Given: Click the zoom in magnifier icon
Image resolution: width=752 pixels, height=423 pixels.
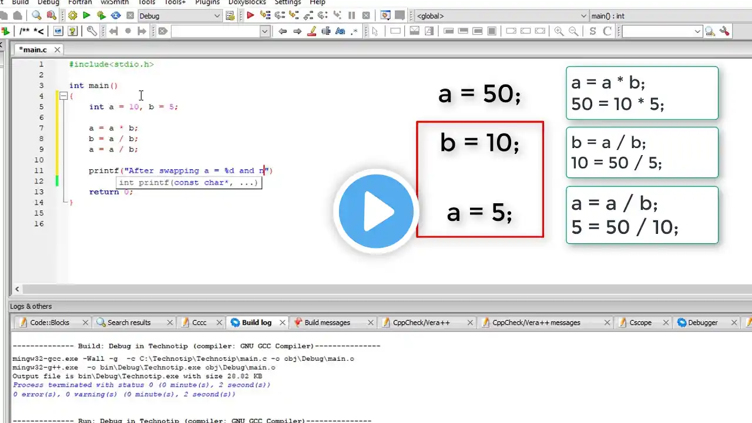Looking at the screenshot, I should (559, 31).
